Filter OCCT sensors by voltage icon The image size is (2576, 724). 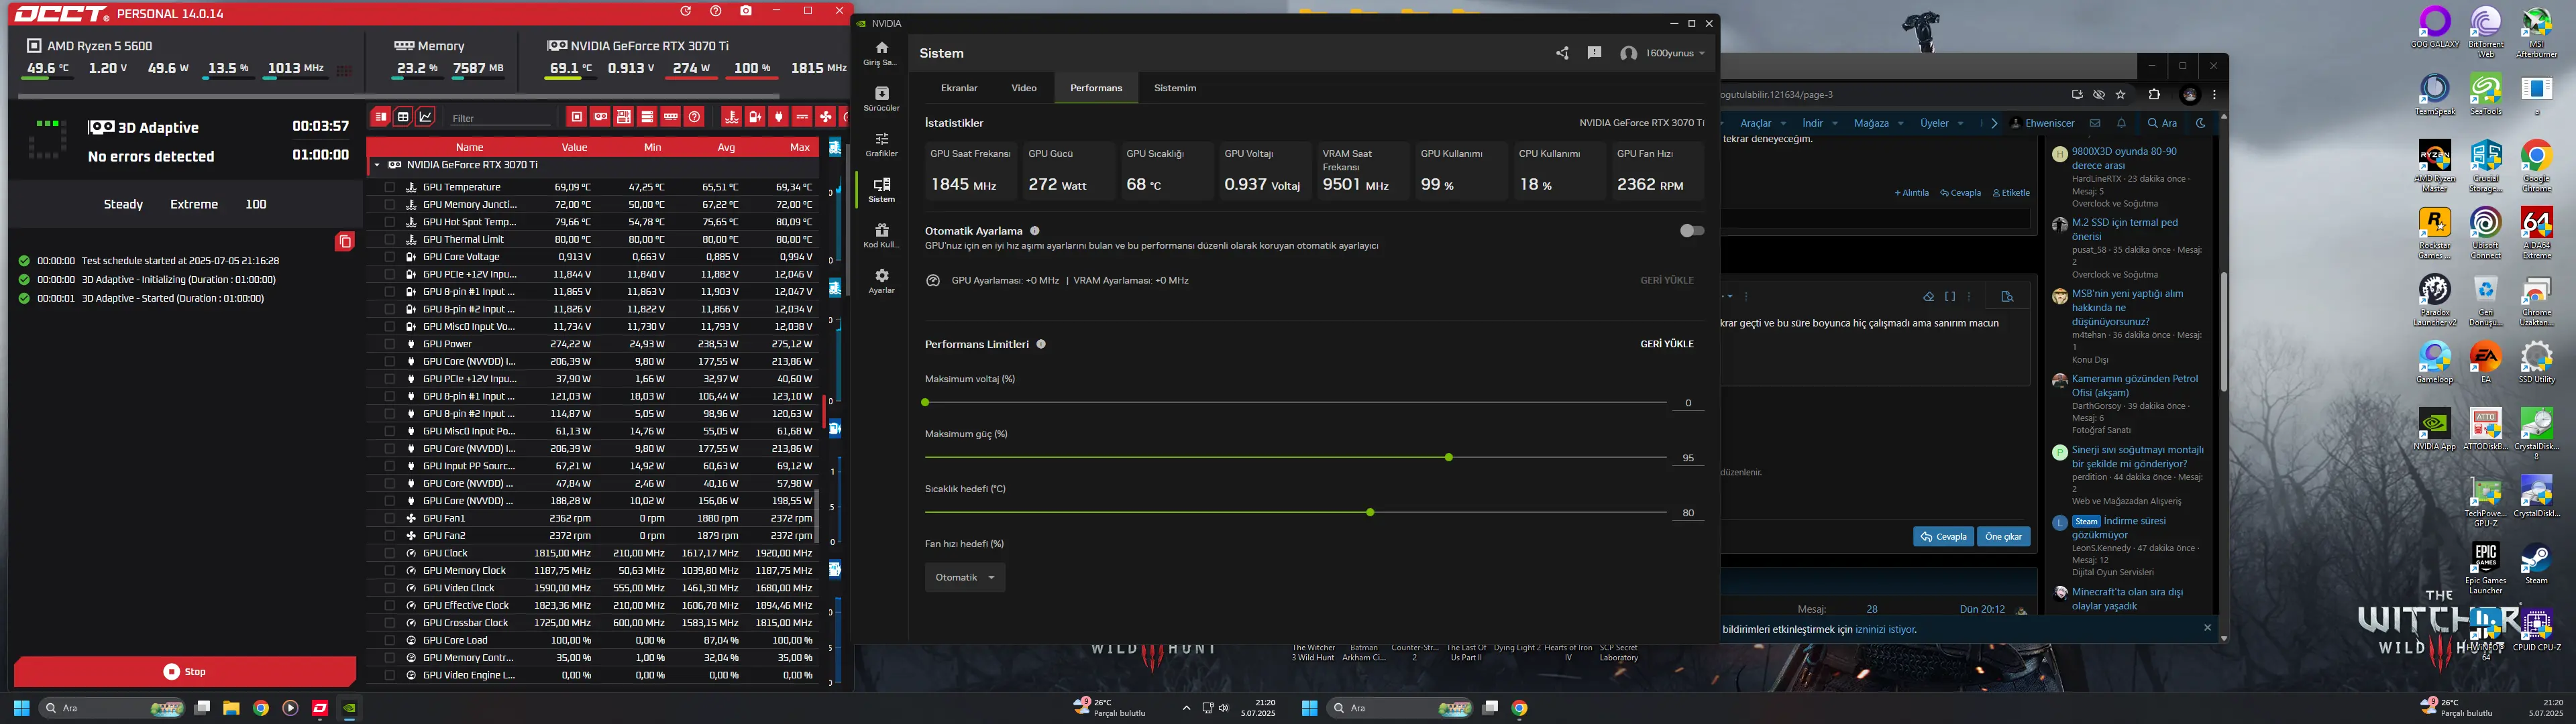coord(755,117)
